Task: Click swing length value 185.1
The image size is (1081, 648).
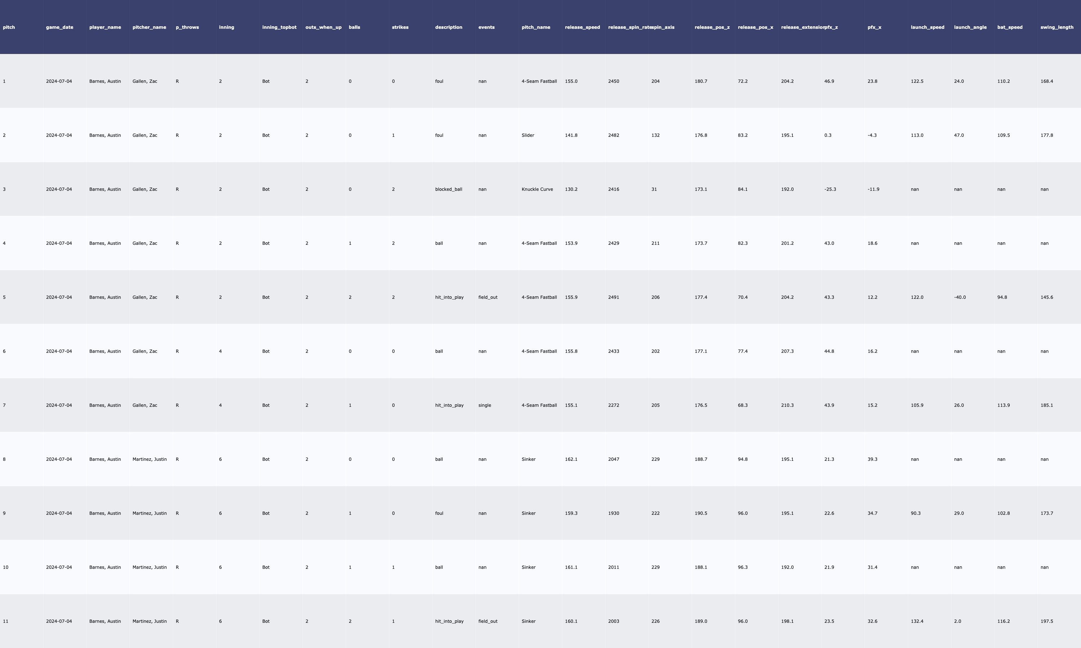Action: pyautogui.click(x=1046, y=405)
